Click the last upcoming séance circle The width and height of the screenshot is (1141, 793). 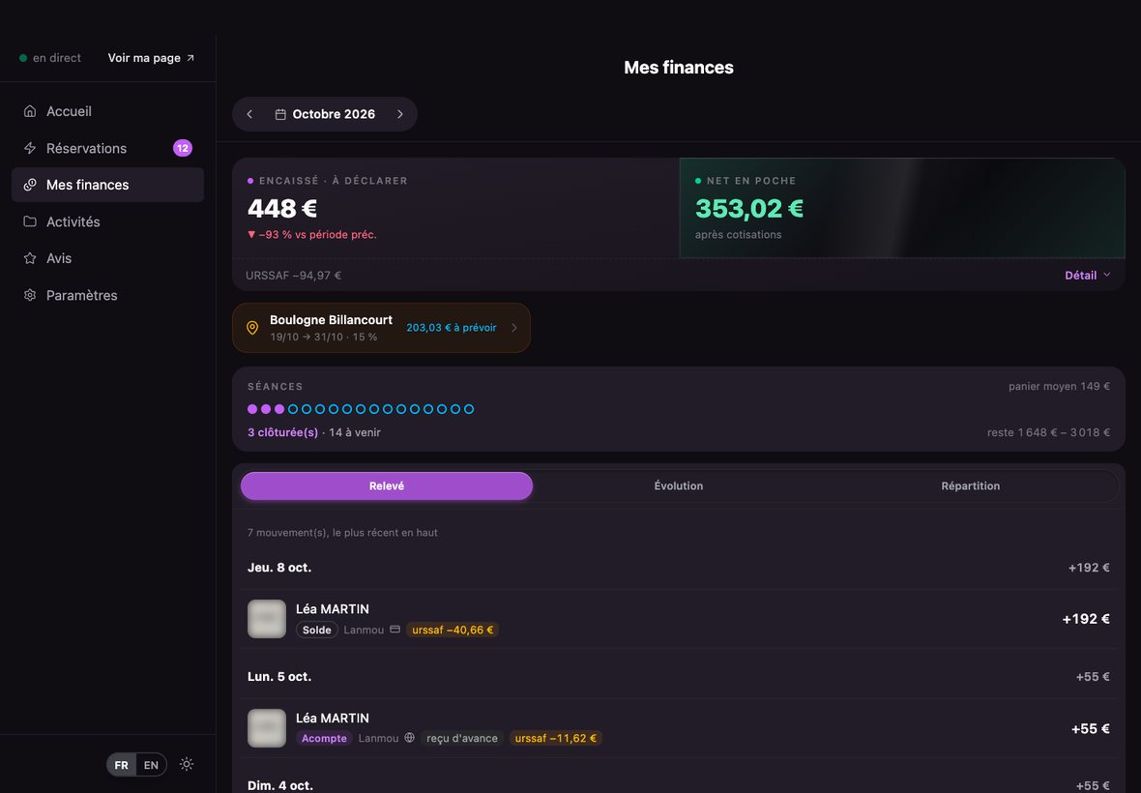click(469, 410)
